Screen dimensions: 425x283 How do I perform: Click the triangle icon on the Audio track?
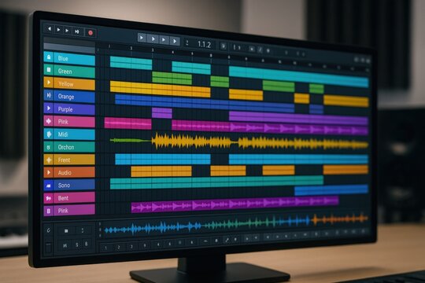coord(49,172)
